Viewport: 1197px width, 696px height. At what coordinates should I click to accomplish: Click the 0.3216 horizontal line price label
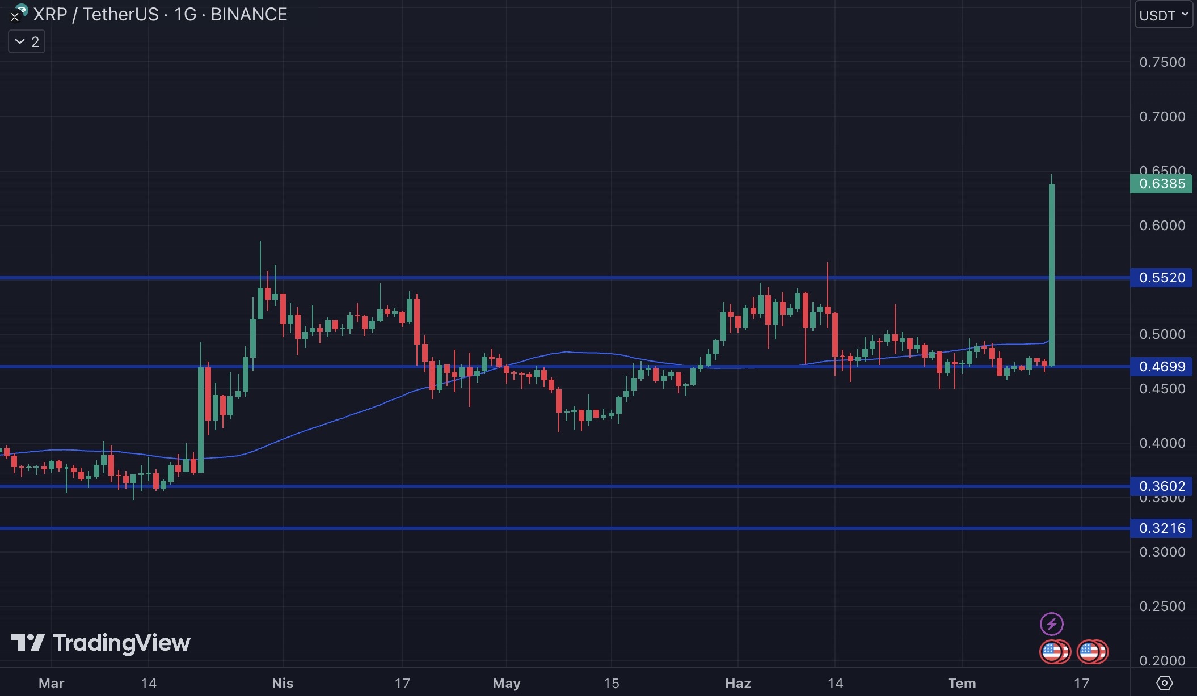[1161, 528]
